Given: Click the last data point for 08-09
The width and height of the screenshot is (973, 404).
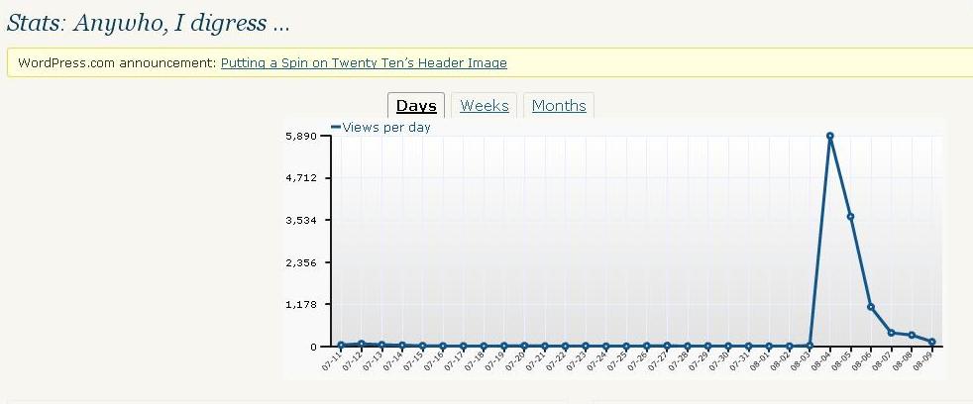Looking at the screenshot, I should point(932,342).
